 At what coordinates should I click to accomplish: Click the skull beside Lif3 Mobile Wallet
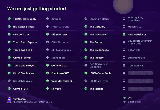click(9, 81)
